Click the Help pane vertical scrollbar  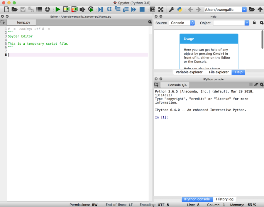262,40
